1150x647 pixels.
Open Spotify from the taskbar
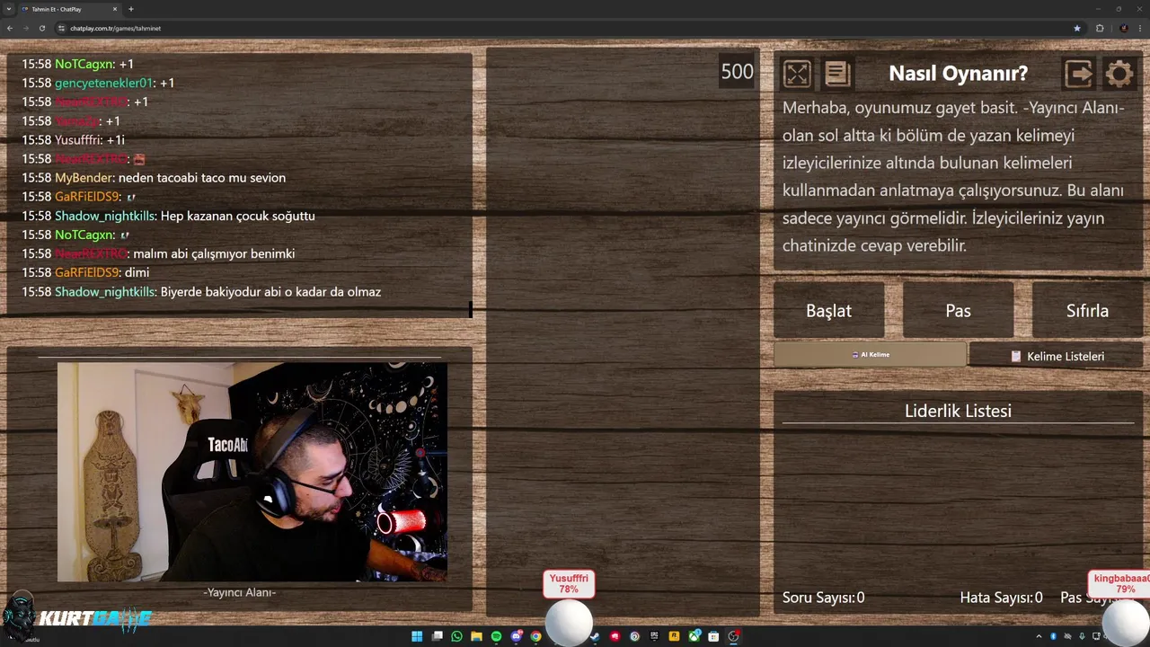(496, 636)
